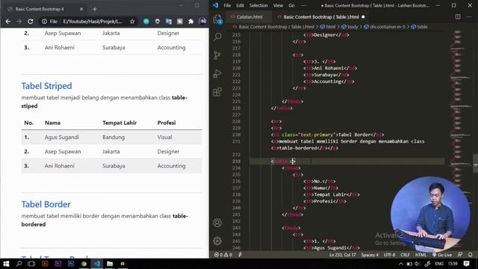Open the View menu in VS Code
478x269 pixels.
278,5
